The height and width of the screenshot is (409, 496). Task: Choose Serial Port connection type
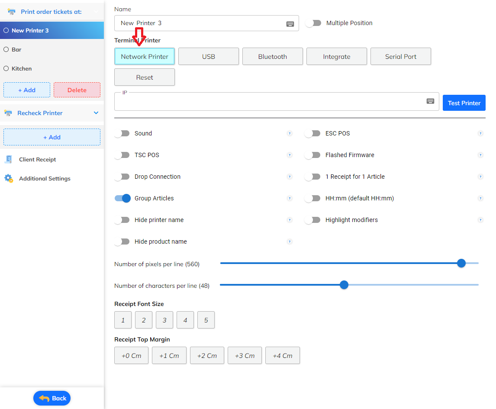click(x=400, y=57)
